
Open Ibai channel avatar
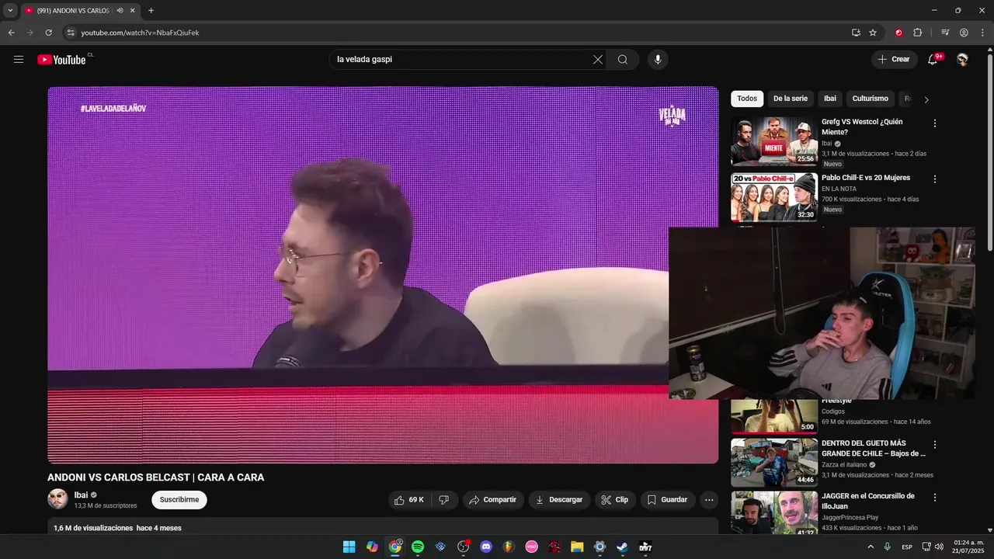click(57, 499)
